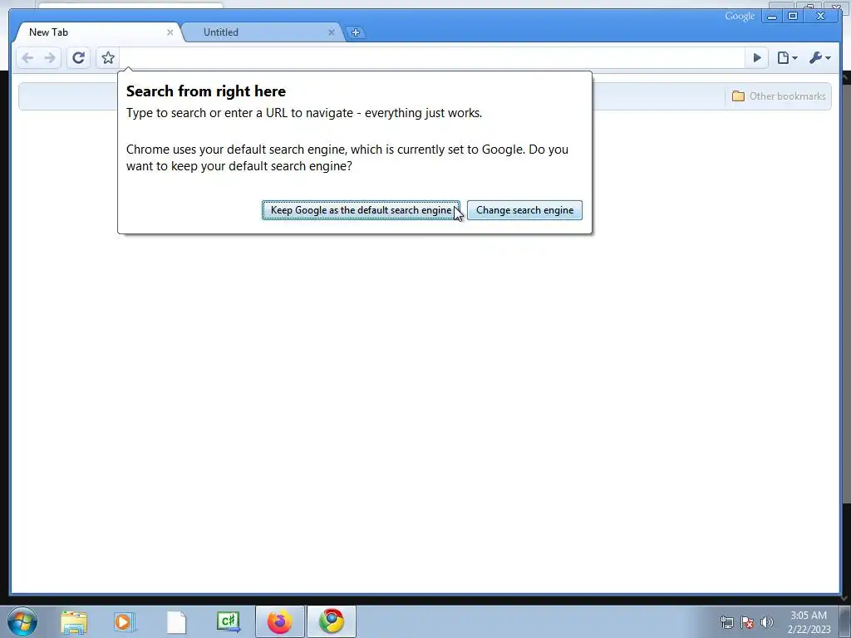Maximize the Chrome window
This screenshot has height=638, width=851.
pyautogui.click(x=792, y=17)
